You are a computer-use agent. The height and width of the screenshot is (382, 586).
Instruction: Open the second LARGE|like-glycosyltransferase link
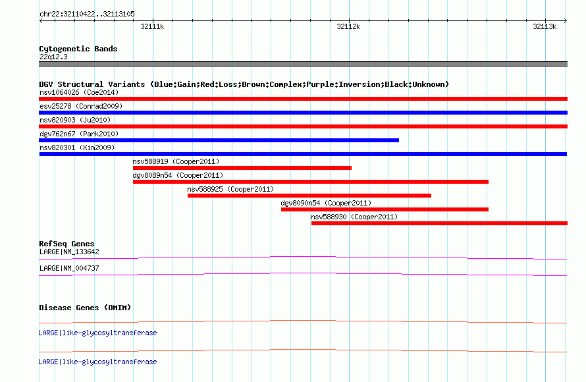coord(97,362)
